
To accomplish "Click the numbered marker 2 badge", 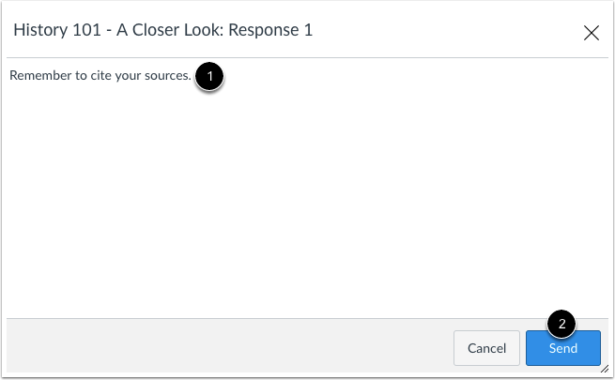I will coord(561,324).
